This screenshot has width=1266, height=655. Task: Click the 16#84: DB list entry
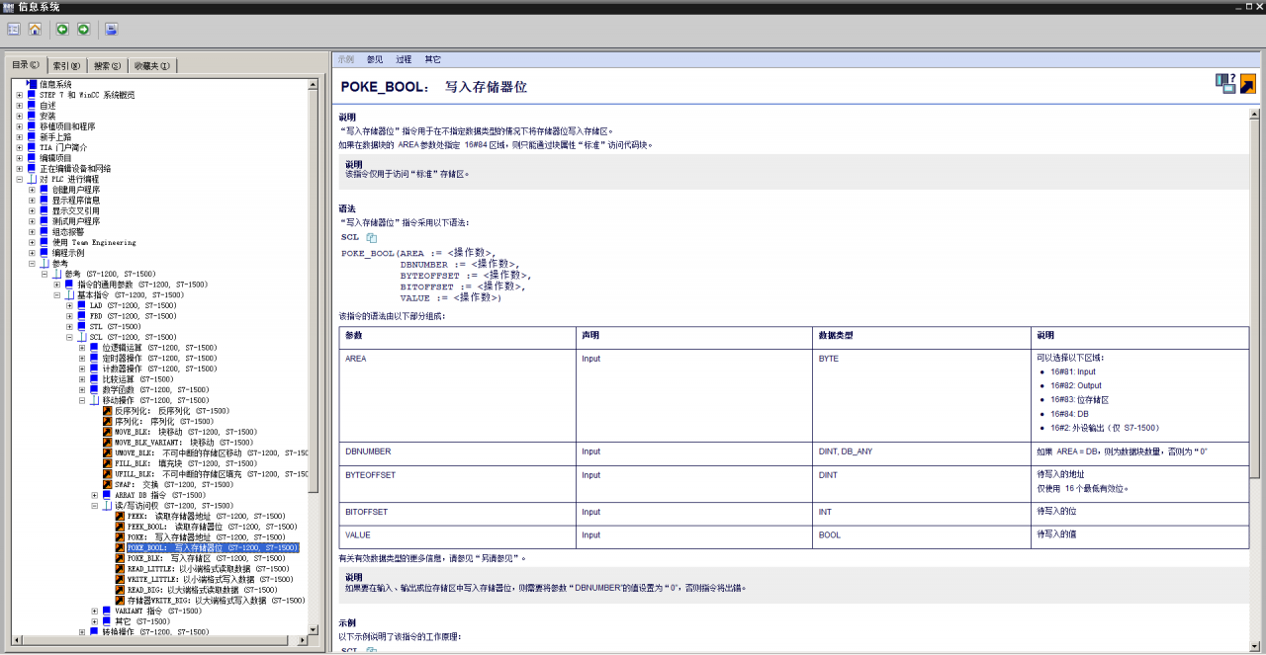click(x=1069, y=414)
